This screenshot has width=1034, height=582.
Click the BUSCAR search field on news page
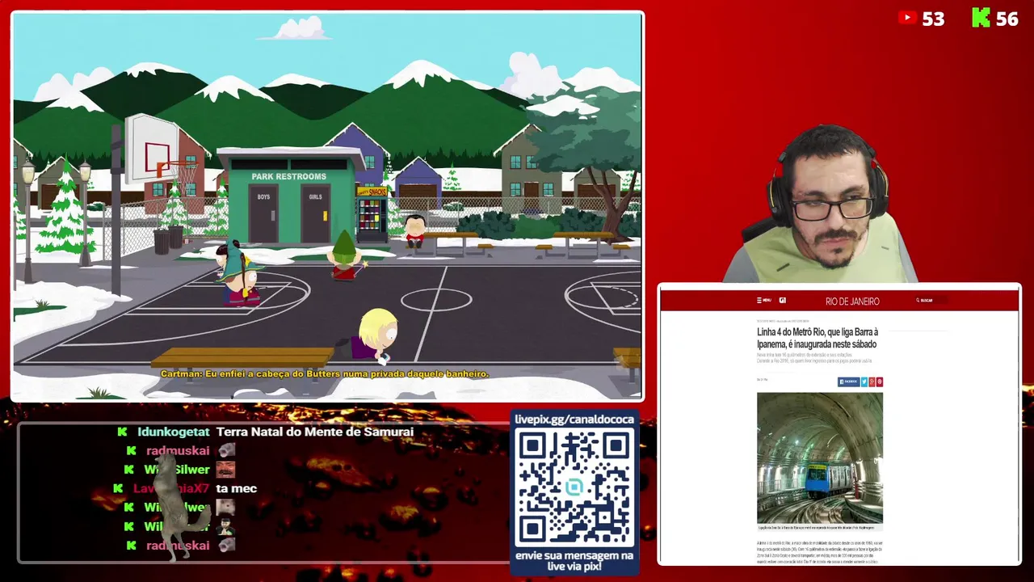pyautogui.click(x=931, y=300)
